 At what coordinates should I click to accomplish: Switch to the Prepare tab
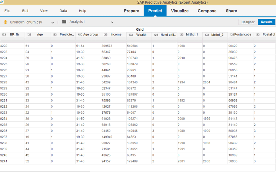[x=132, y=11]
